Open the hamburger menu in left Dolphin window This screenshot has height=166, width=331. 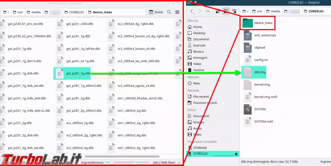click(x=177, y=12)
